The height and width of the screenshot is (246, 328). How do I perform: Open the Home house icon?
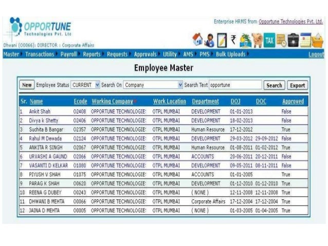coord(197,40)
